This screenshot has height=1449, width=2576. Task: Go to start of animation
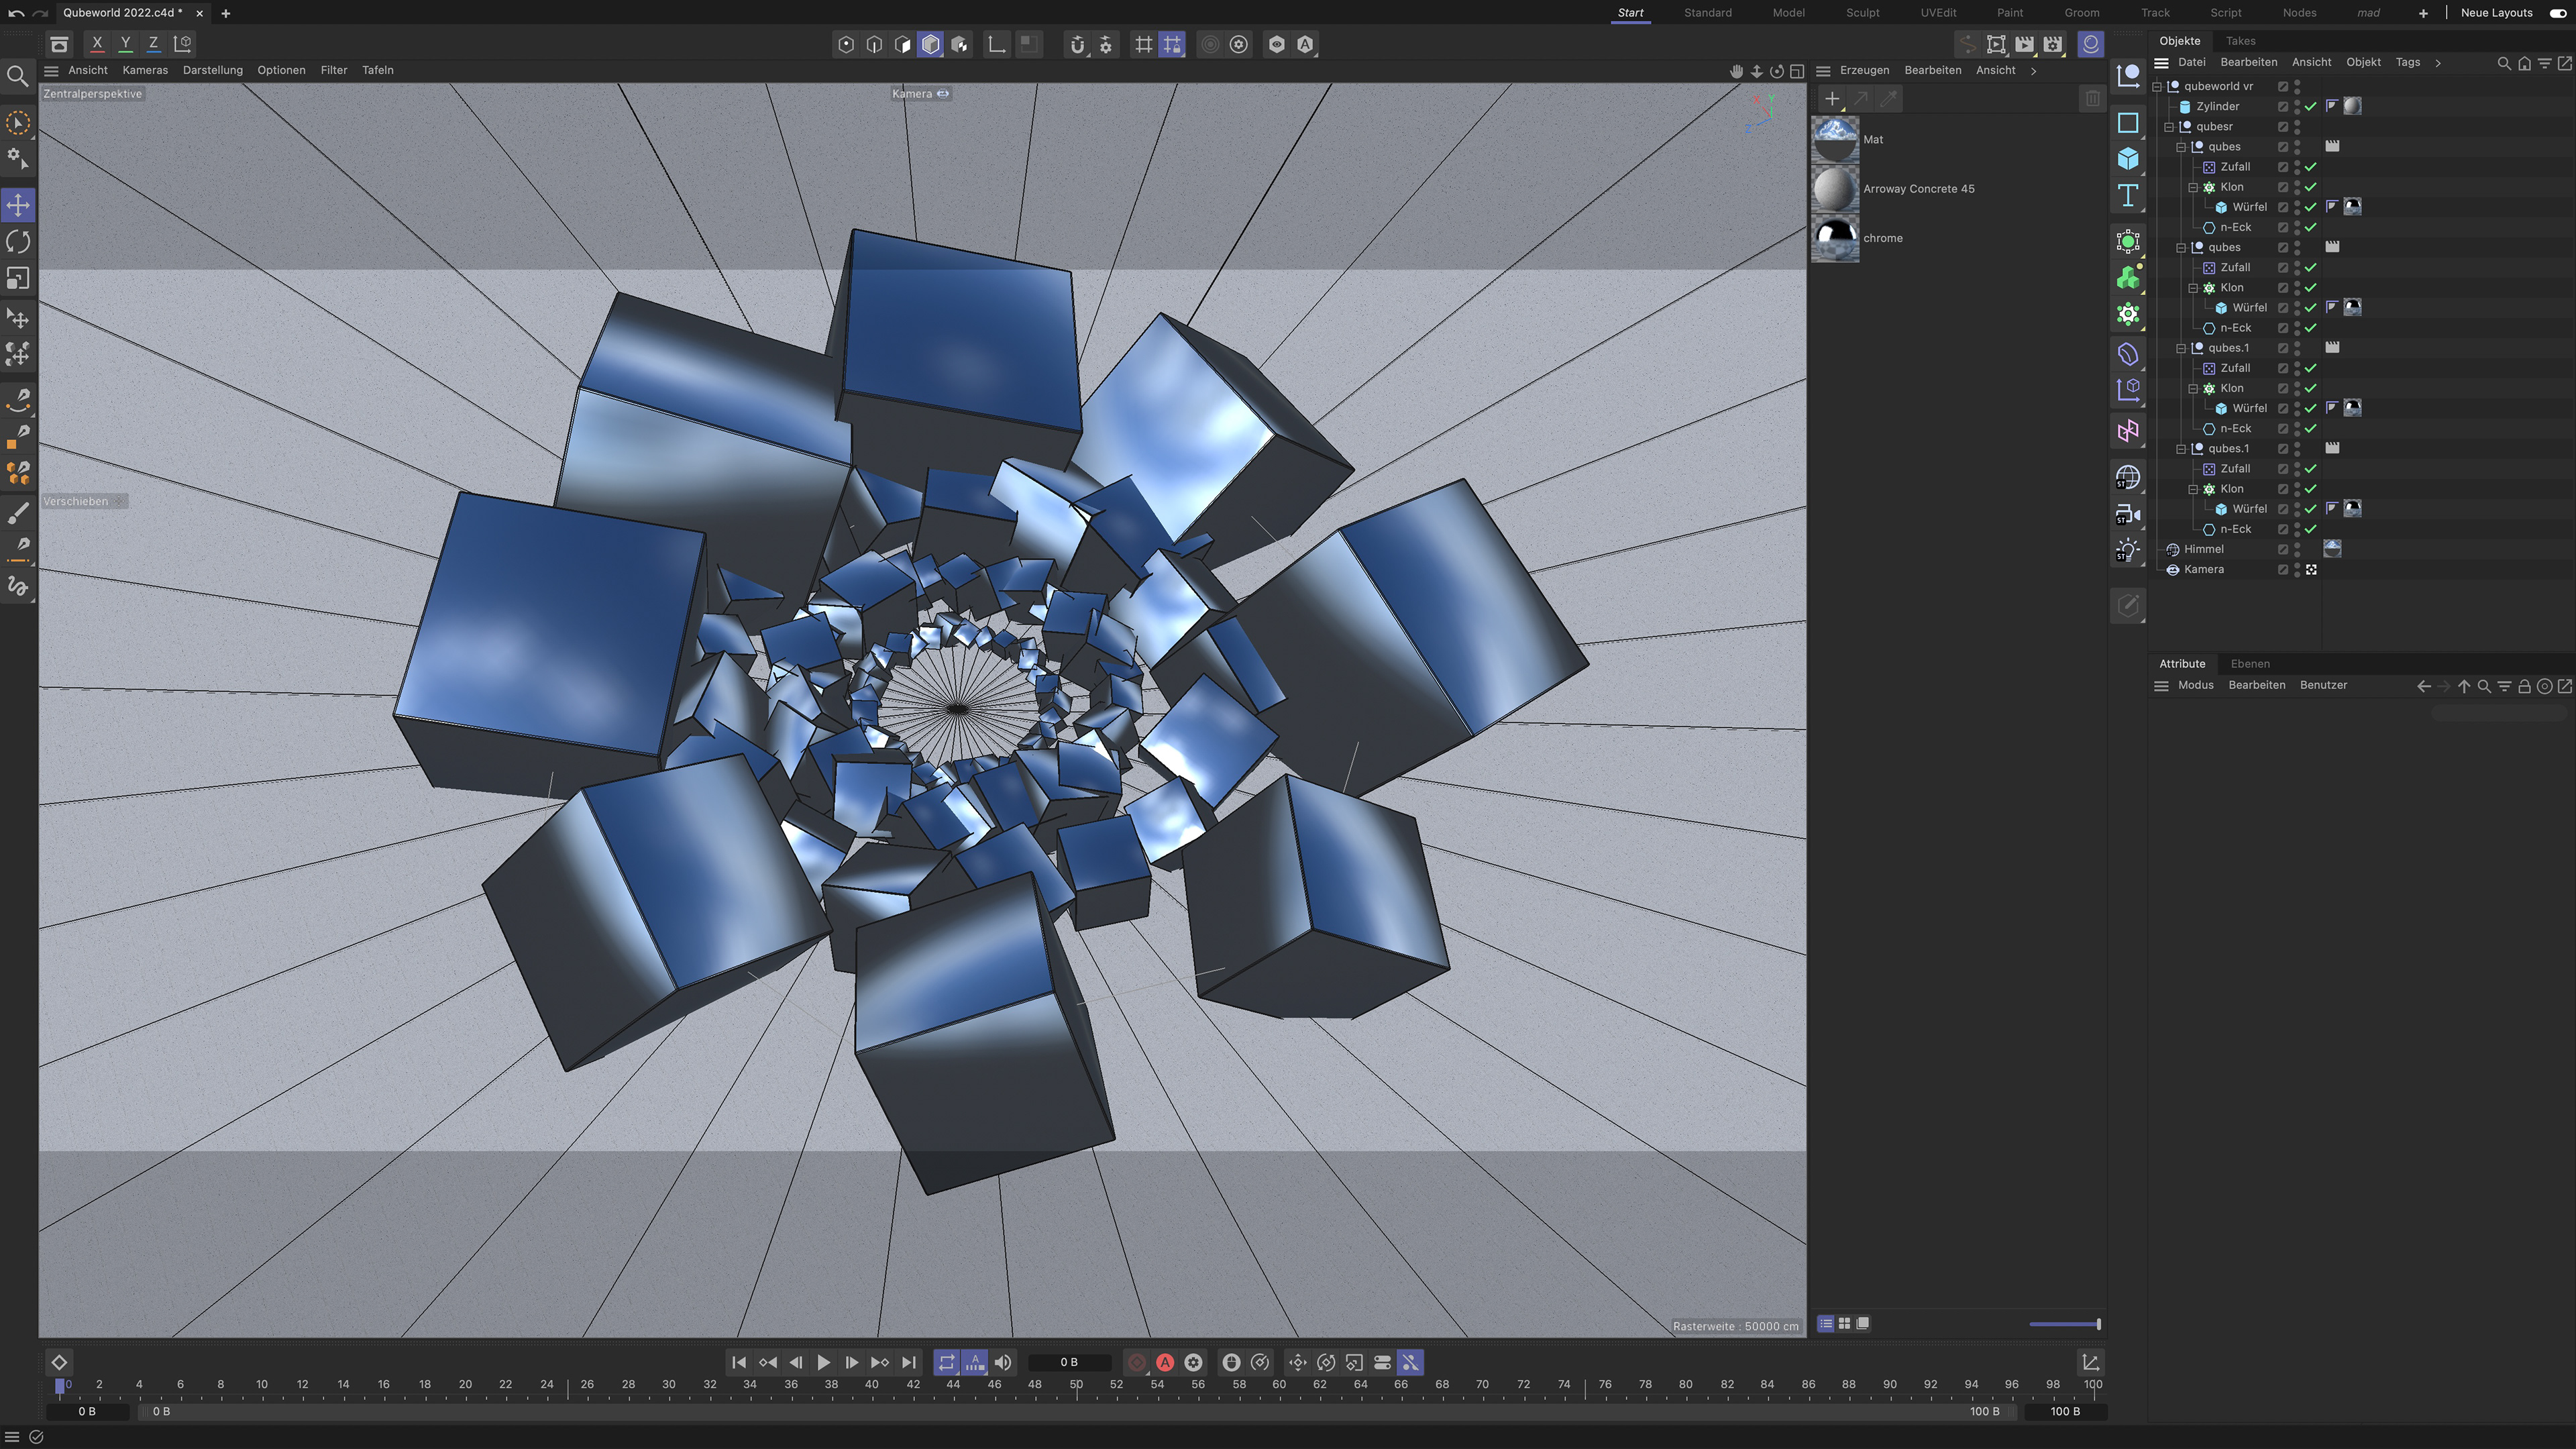(x=739, y=1363)
